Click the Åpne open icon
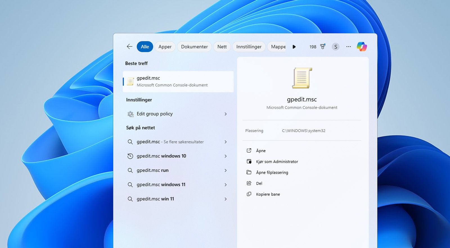Image resolution: width=450 pixels, height=248 pixels. point(249,150)
